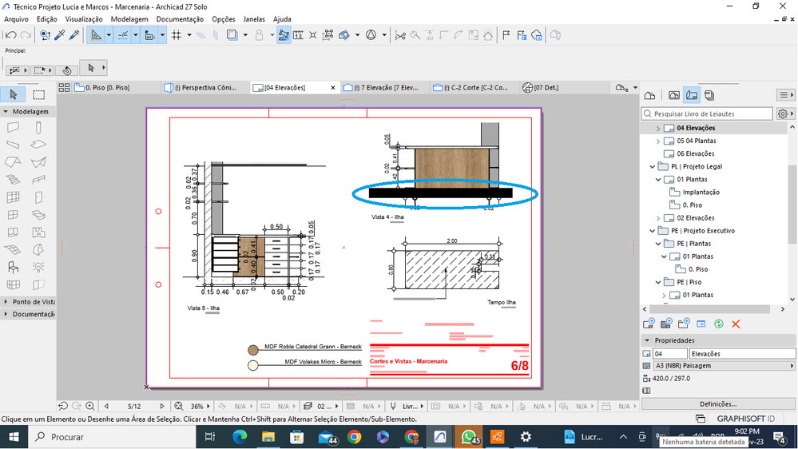Go to next layout arrow beside 5/12
This screenshot has height=449, width=798.
click(162, 406)
